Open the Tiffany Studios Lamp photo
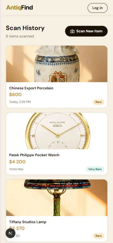Image resolution: width=113 pixels, height=243 pixels. pyautogui.click(x=57, y=198)
